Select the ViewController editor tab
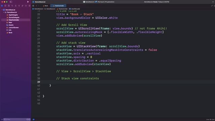The height and width of the screenshot is (121, 215). (58, 6)
